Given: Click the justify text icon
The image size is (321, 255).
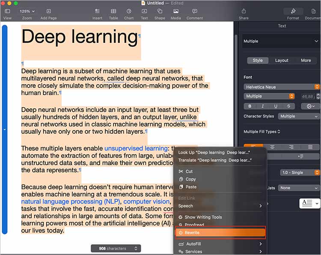Looking at the screenshot, I should point(310,147).
